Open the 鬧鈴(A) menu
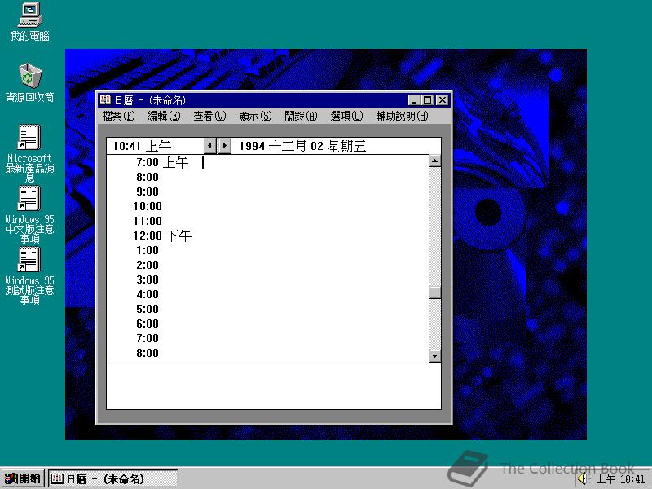 point(301,116)
